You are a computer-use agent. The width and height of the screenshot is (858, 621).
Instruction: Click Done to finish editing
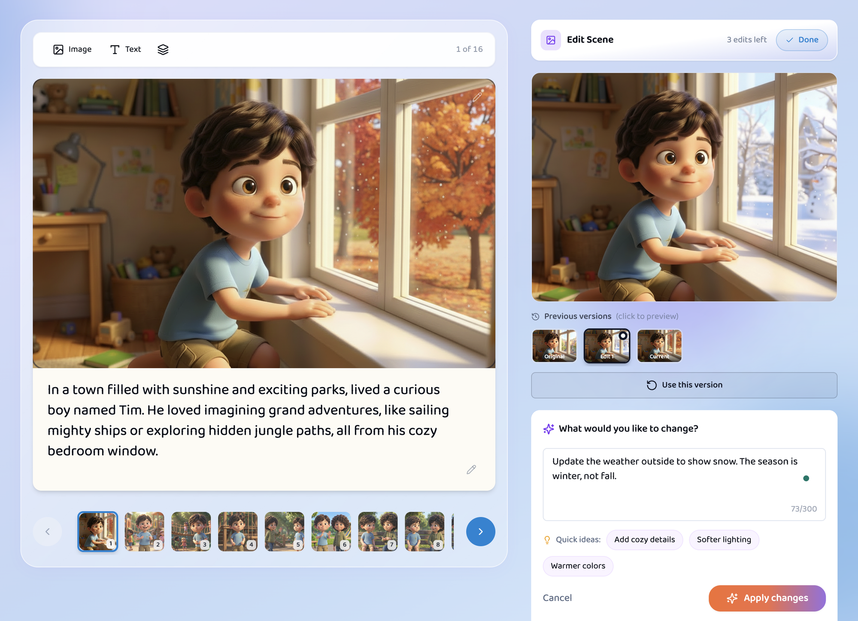[801, 40]
